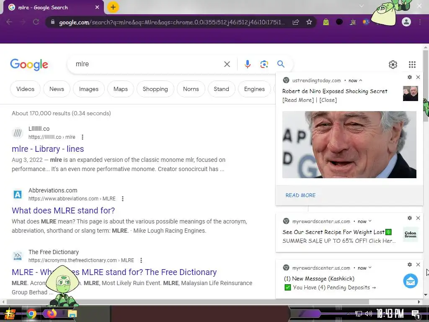Click the blue envelope message icon

tap(411, 281)
